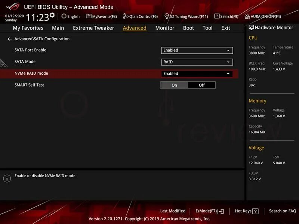Click Memory voltage value 1.360 V
This screenshot has width=299, height=224.
coord(279,116)
